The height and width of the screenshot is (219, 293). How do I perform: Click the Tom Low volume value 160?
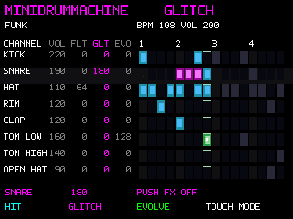pos(57,136)
